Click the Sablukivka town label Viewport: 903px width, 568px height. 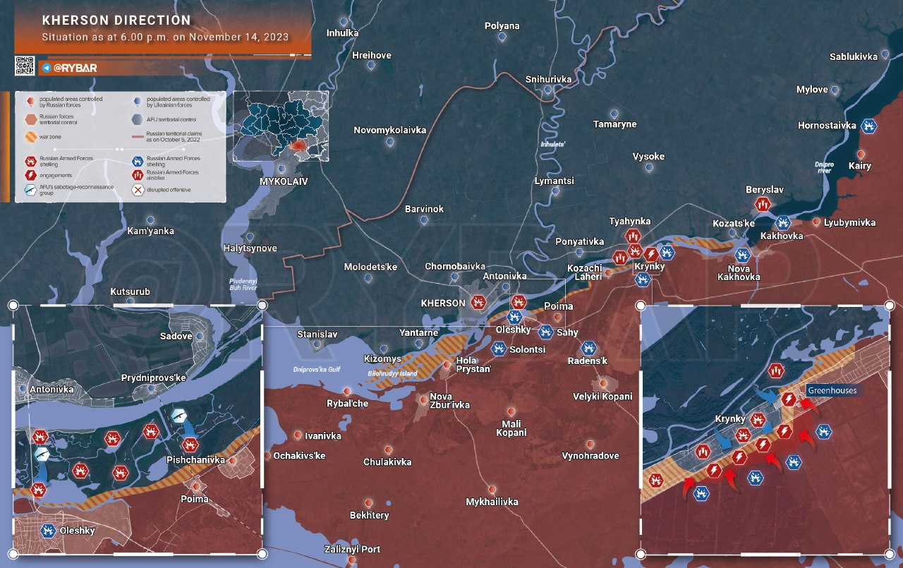point(853,56)
